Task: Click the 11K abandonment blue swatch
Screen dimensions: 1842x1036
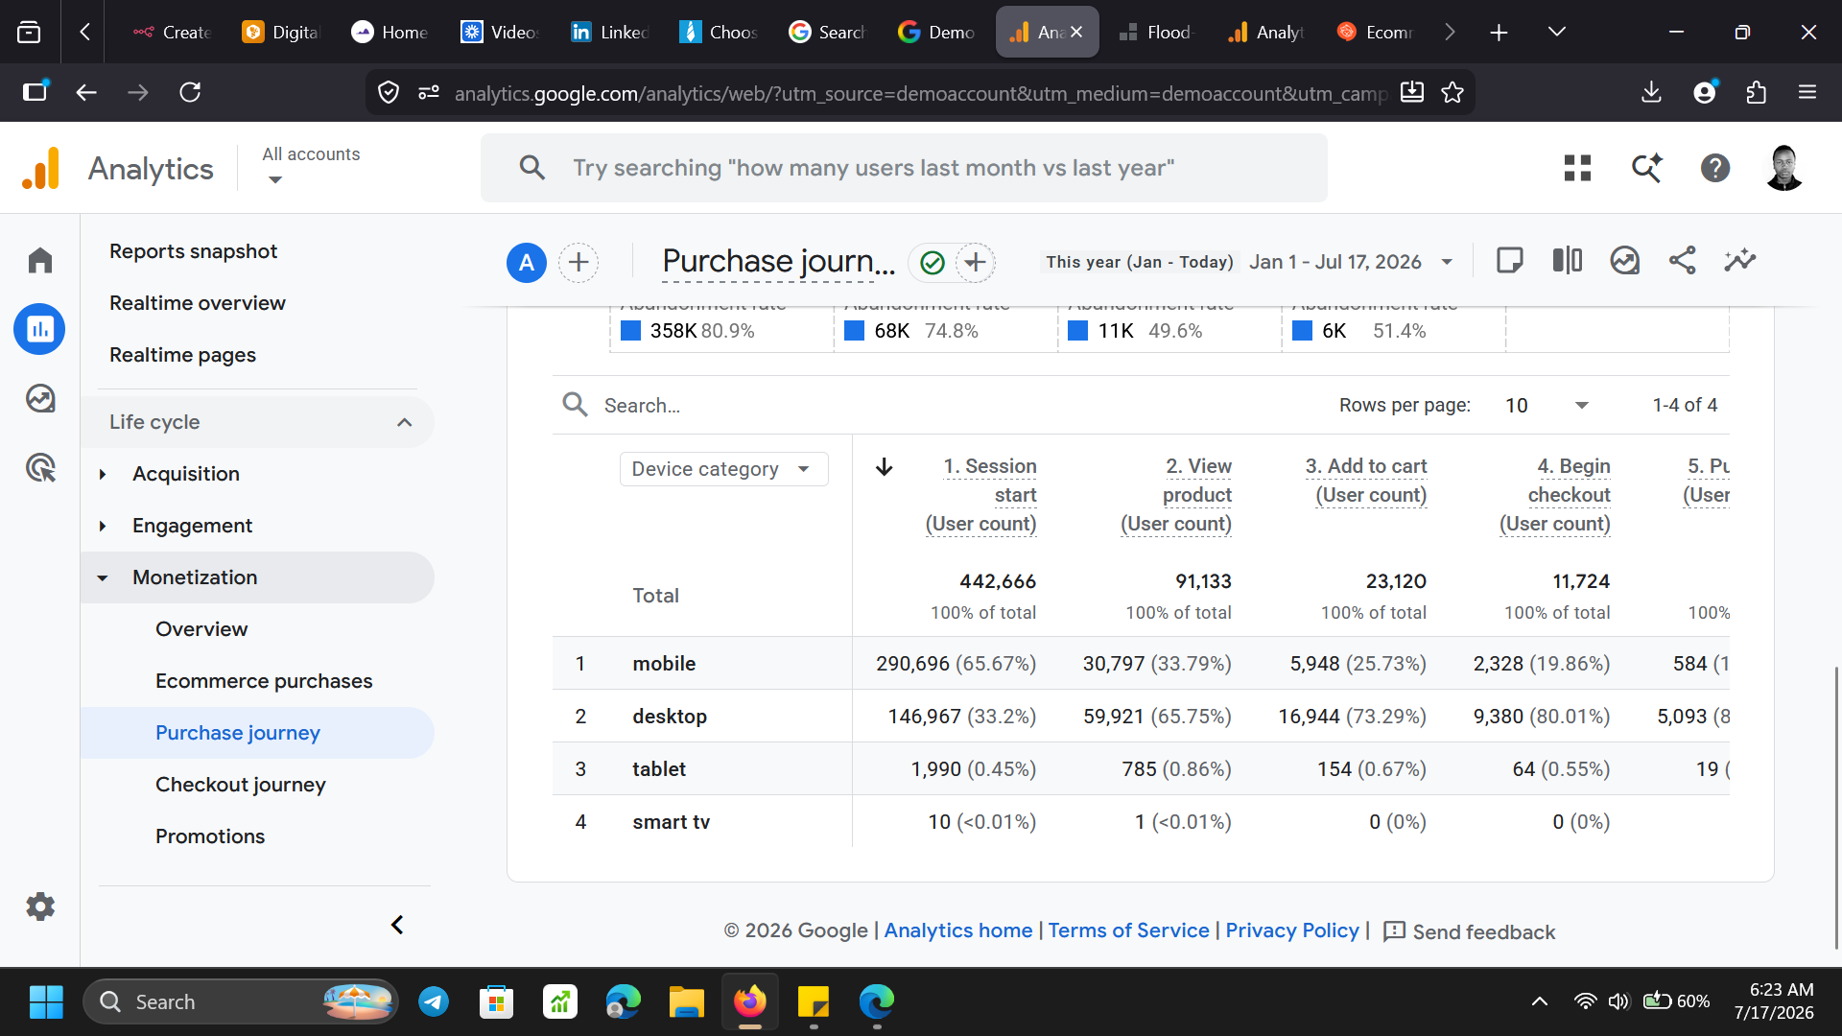Action: [x=1078, y=331]
